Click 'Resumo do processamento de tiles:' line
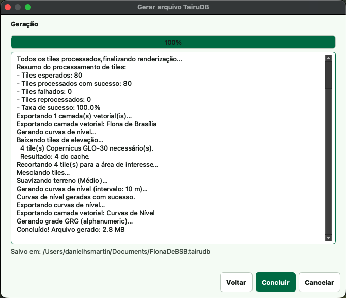Image resolution: width=346 pixels, height=298 pixels. (x=72, y=67)
